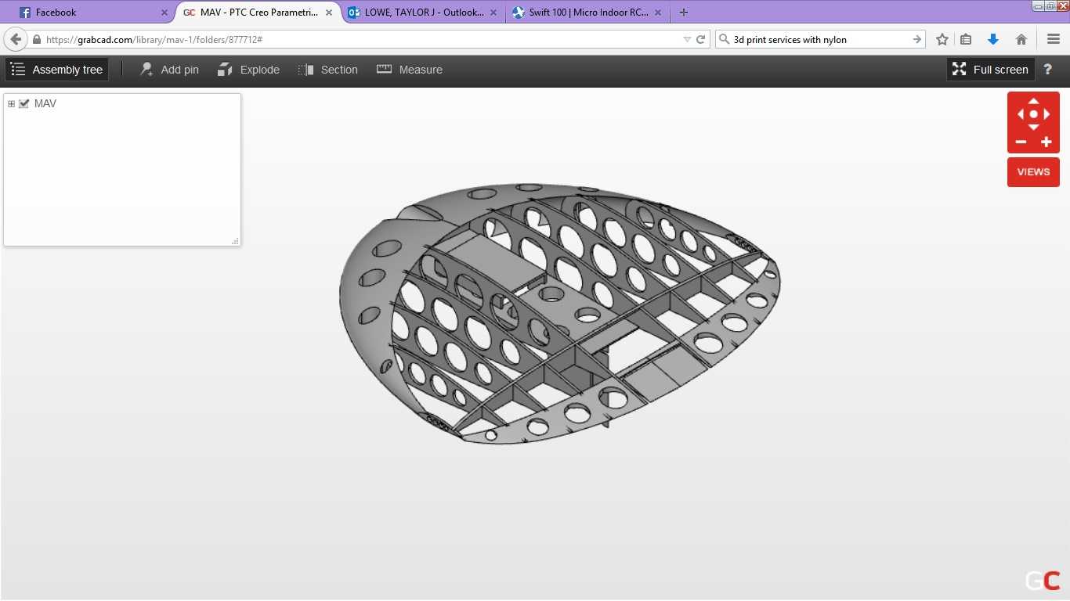The width and height of the screenshot is (1070, 601).
Task: Choose the Measure tool
Action: point(409,70)
